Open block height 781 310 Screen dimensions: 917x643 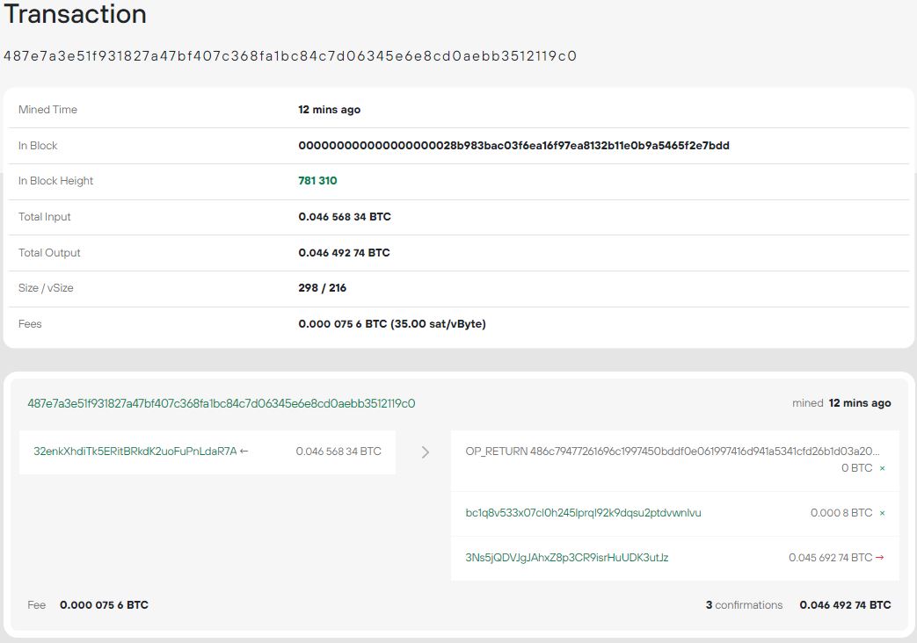317,181
